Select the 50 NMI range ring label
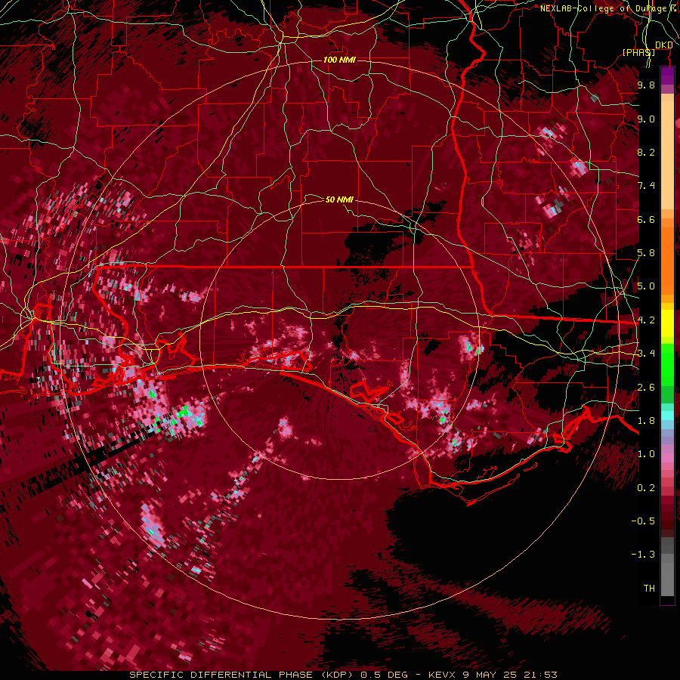680x680 pixels. click(x=339, y=199)
